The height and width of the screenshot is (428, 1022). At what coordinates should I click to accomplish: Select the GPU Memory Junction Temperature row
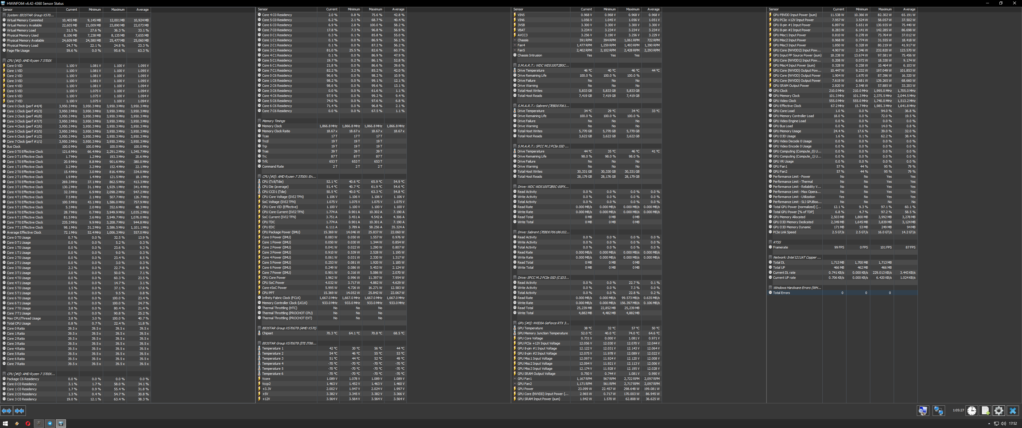click(587, 333)
